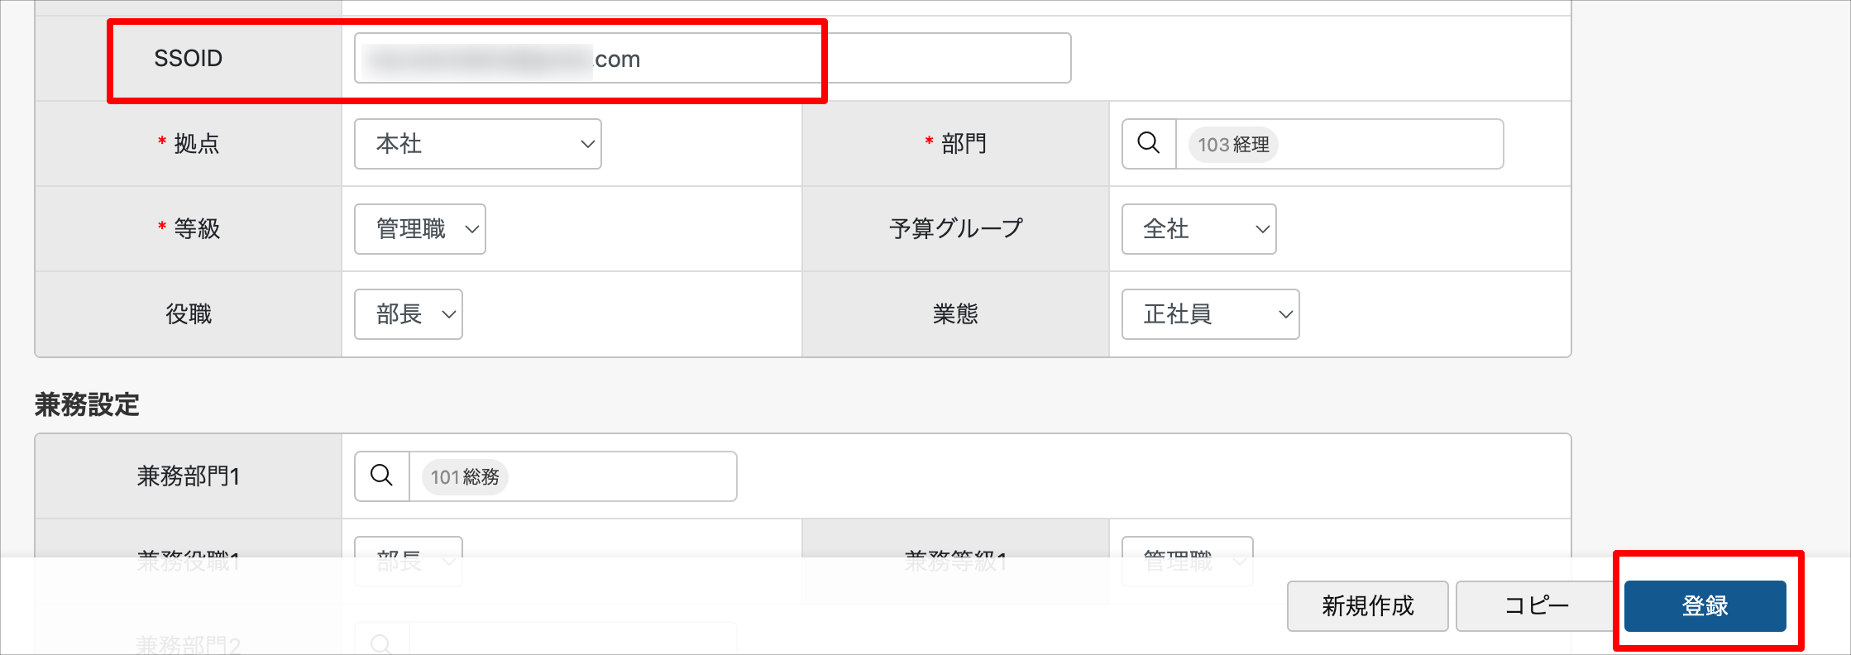Click the faded search icon for 兼務部門2
Image resolution: width=1851 pixels, height=655 pixels.
[381, 643]
